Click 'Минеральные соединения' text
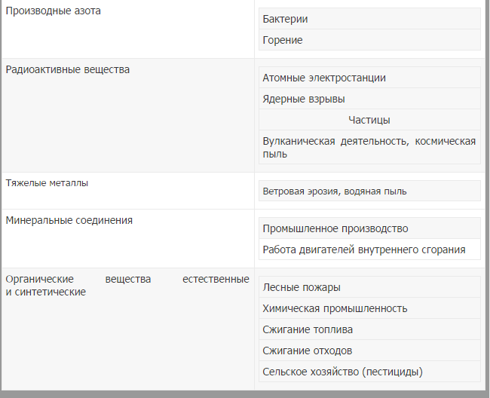490x398 pixels. point(69,220)
